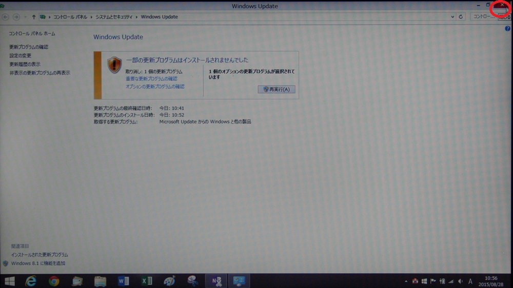Click the network signal tray icon
Viewport: 513px width, 288px height.
[x=451, y=281]
